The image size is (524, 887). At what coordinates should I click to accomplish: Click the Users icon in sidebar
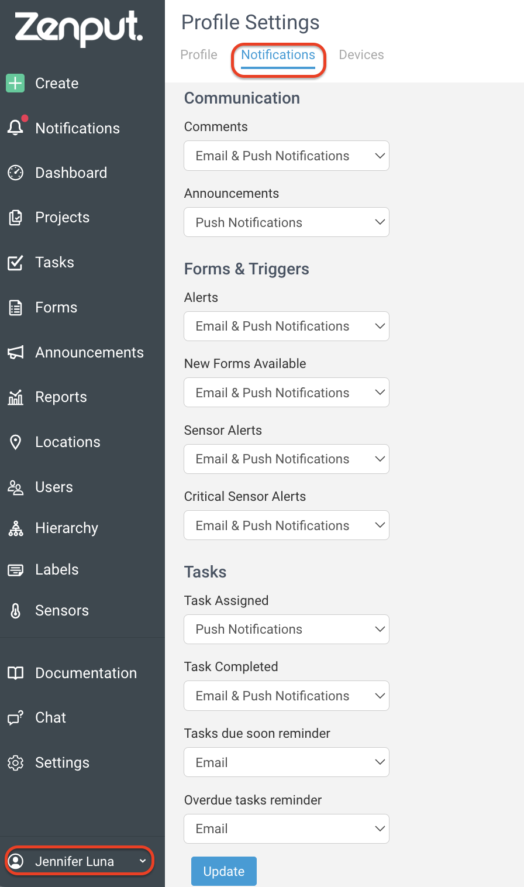16,486
